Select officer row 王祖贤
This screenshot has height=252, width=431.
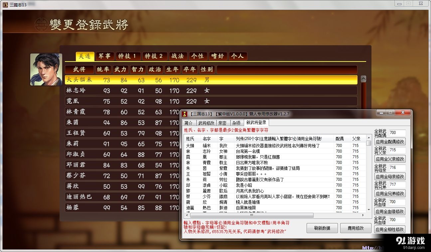(x=122, y=133)
